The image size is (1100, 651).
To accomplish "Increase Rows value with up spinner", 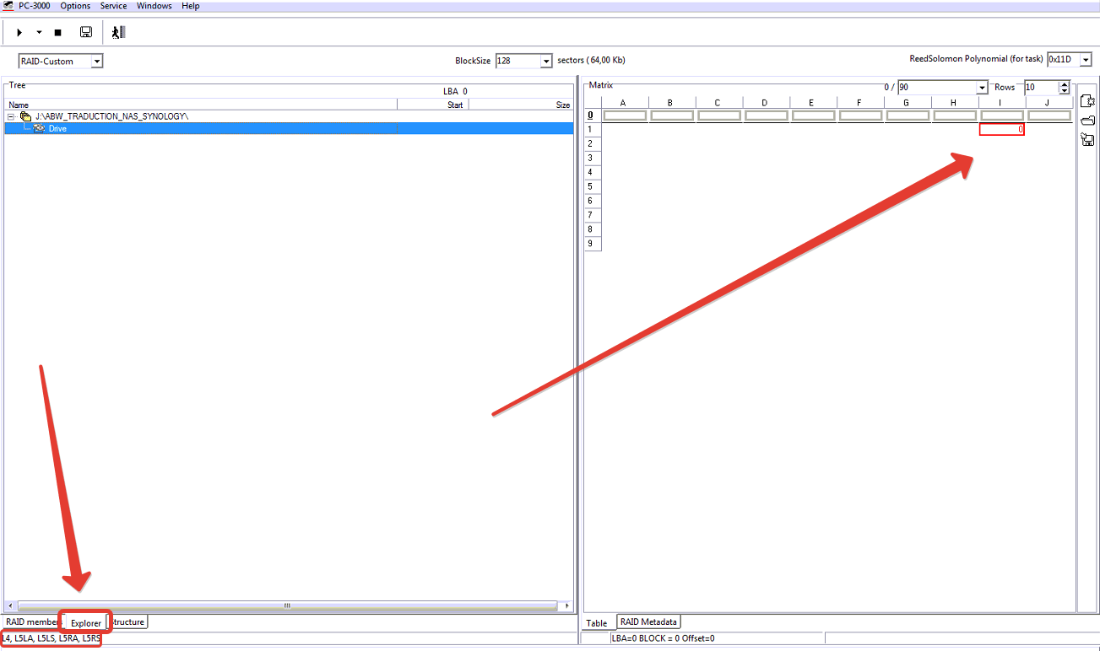I will (1064, 84).
